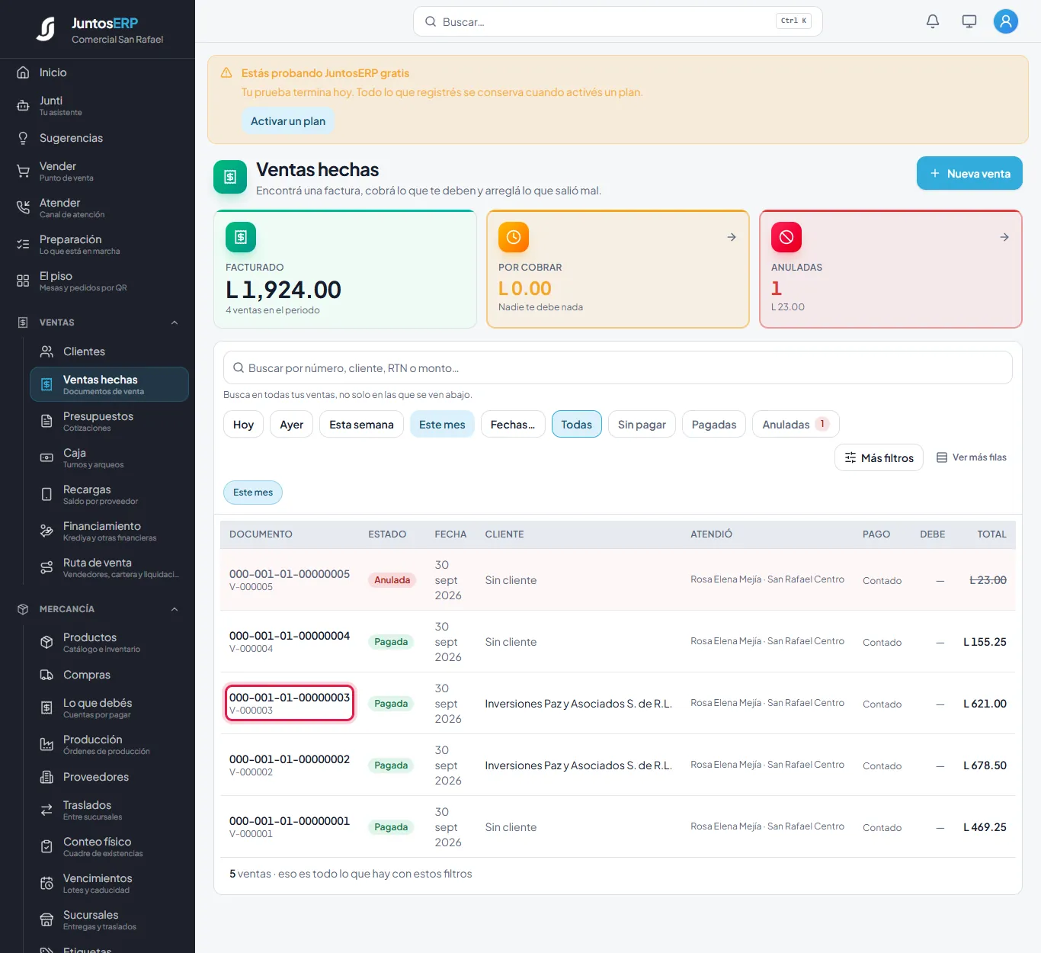Open Caja turnos y arqueos
Screen dimensions: 1041x953
click(109, 457)
